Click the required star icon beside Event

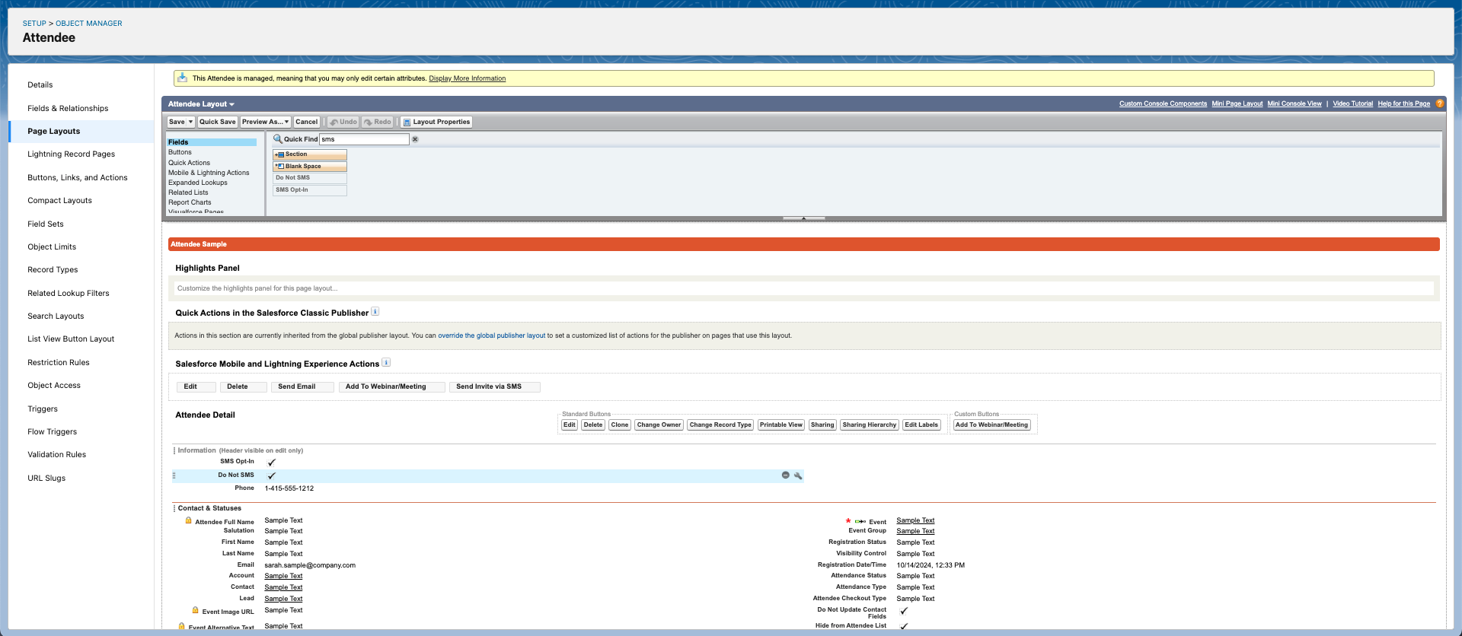(848, 521)
